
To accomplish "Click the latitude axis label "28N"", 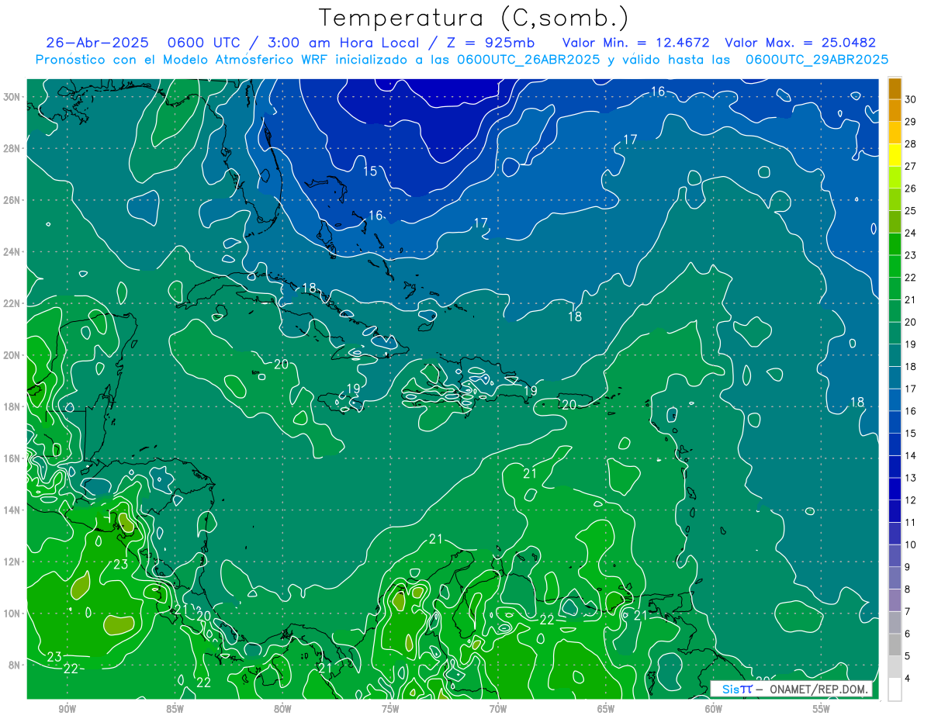I will [12, 148].
